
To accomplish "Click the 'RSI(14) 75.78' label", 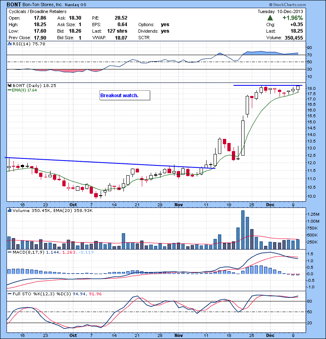I will [x=29, y=44].
